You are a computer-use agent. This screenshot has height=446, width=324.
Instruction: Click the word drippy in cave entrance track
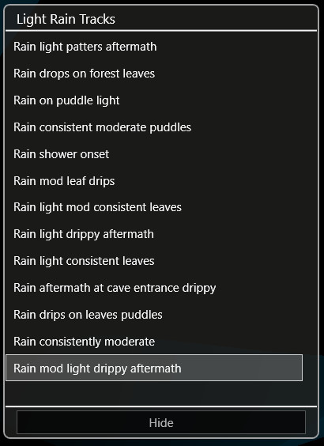(x=199, y=289)
